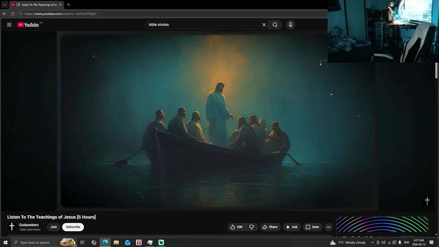The height and width of the screenshot is (247, 439).
Task: Open more actions three-dot menu
Action: click(x=329, y=227)
